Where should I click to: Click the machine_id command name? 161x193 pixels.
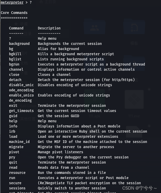coord(19,142)
